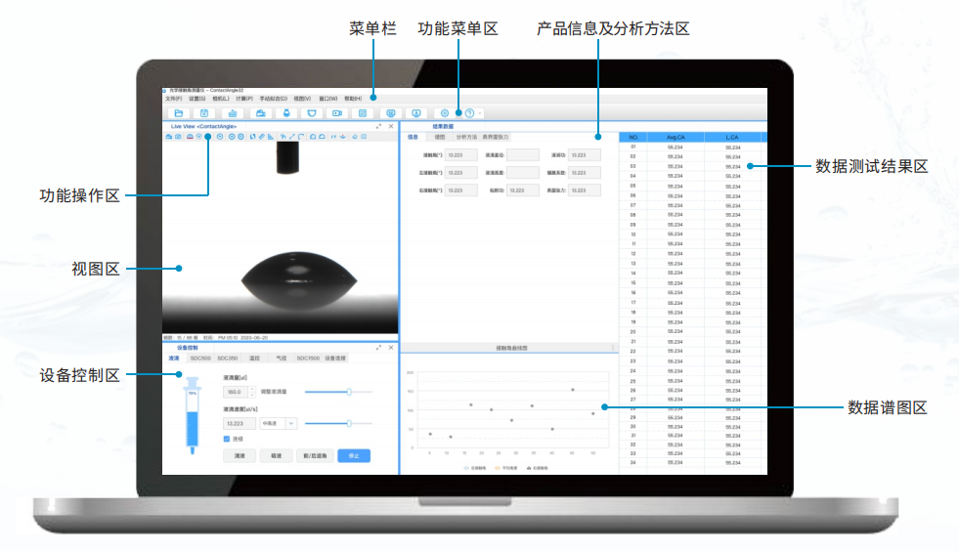Click the 前/后滚角 button
This screenshot has width=959, height=551.
(314, 455)
